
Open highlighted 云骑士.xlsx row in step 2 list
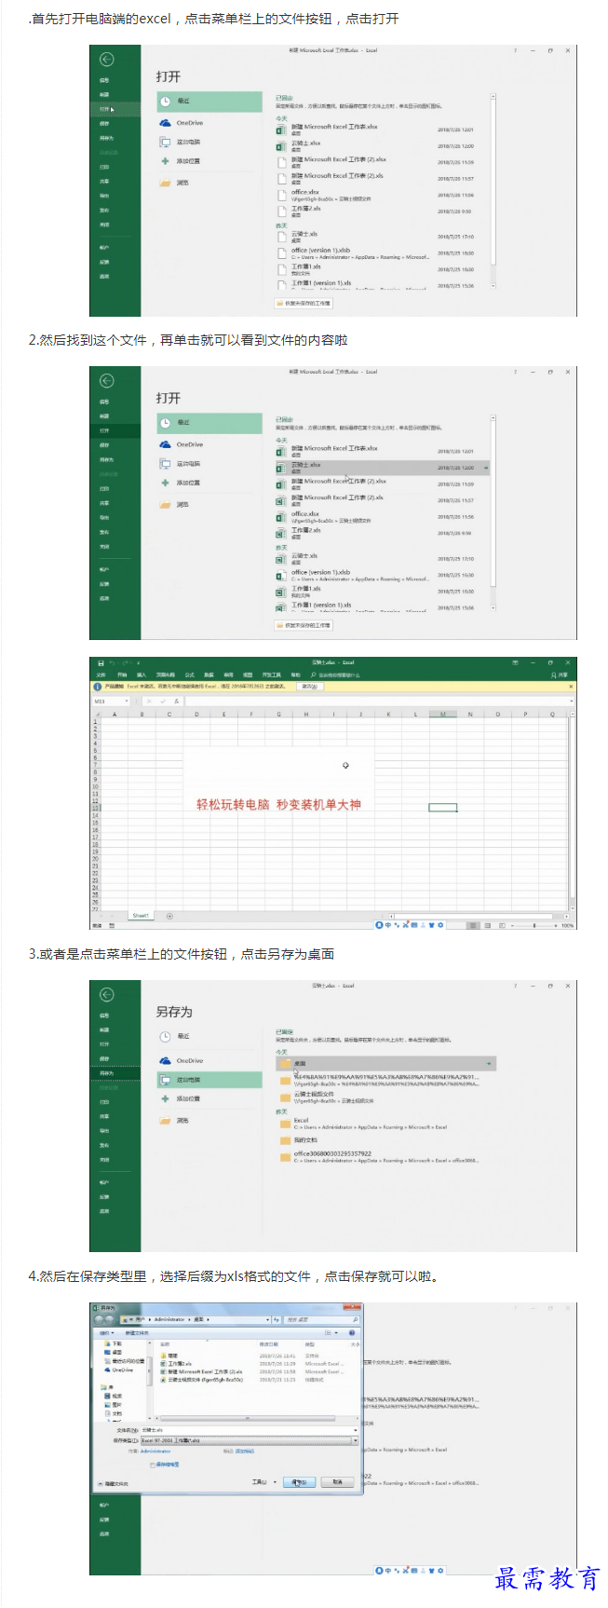pyautogui.click(x=382, y=467)
